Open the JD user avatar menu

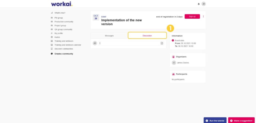click(x=203, y=4)
